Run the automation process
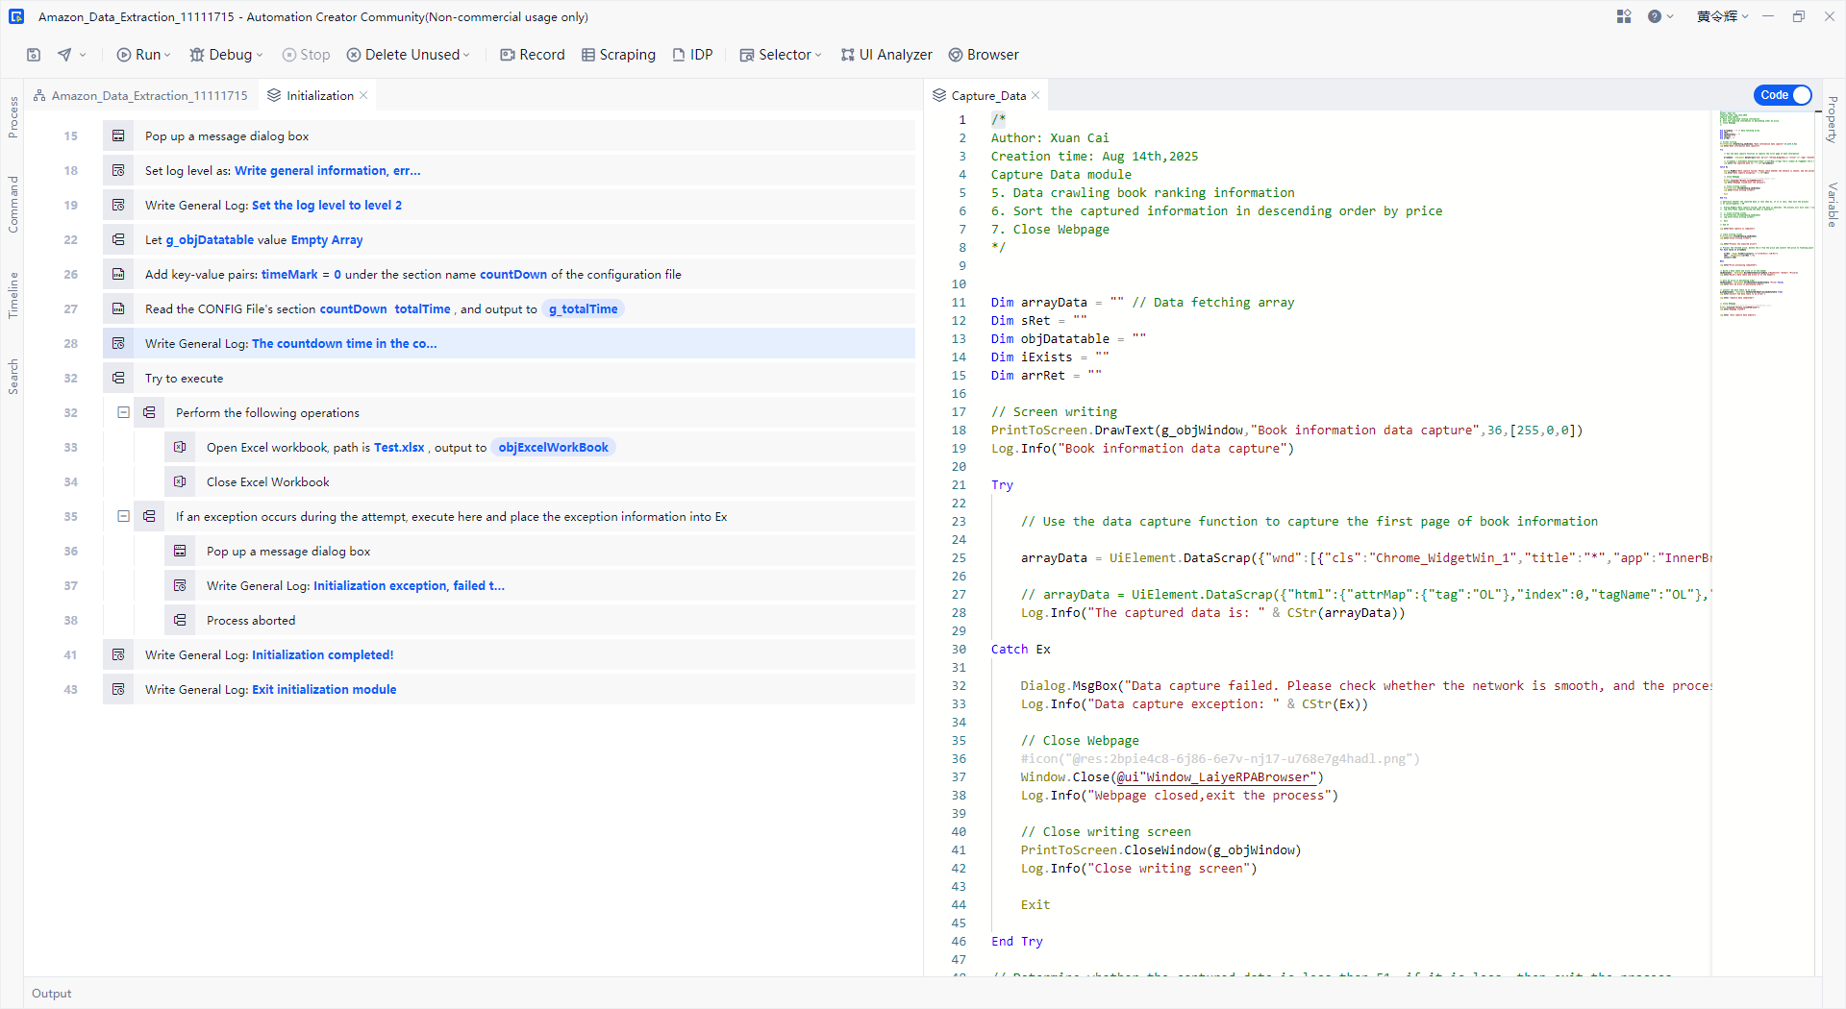The height and width of the screenshot is (1009, 1846). [140, 55]
